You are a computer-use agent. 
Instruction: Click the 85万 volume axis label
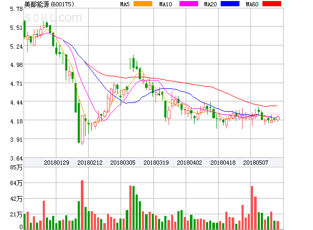coord(16,167)
